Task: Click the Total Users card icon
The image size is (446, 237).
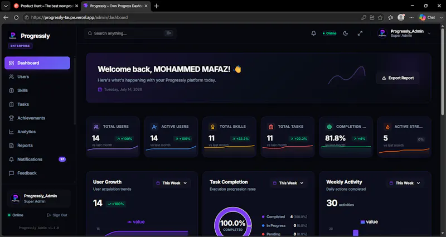Action: (96, 127)
